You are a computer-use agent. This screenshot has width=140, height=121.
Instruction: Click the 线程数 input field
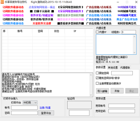click(129, 32)
